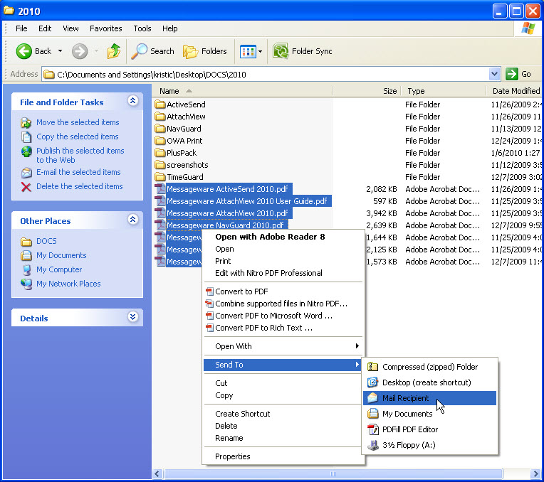Go up one folder level icon
544x482 pixels.
113,51
